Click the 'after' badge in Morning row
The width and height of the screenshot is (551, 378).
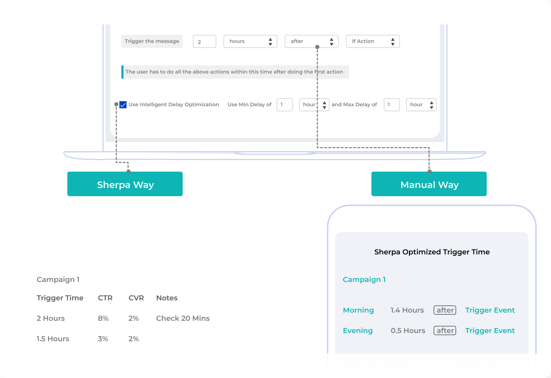click(x=445, y=310)
